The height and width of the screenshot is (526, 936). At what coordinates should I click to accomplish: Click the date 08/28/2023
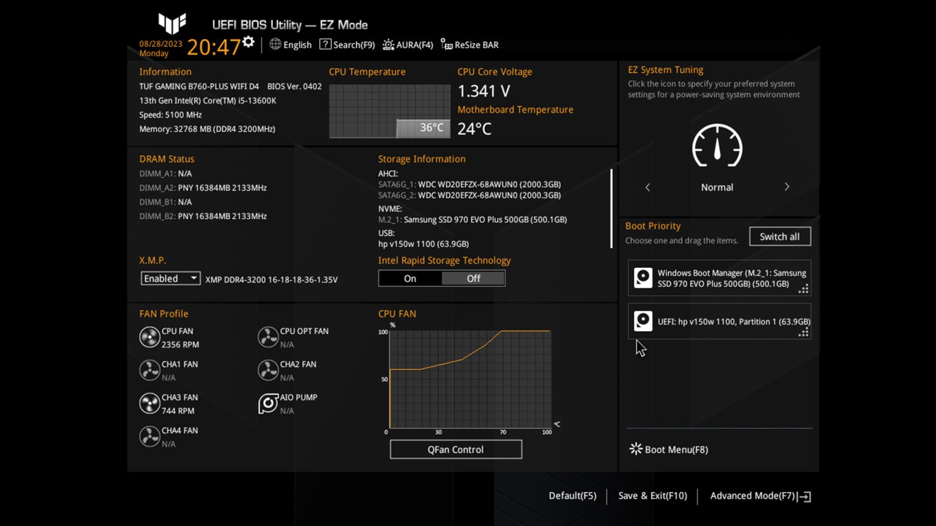(161, 44)
